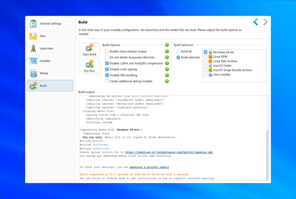Click the Windows 64-bit media icon

point(210,52)
